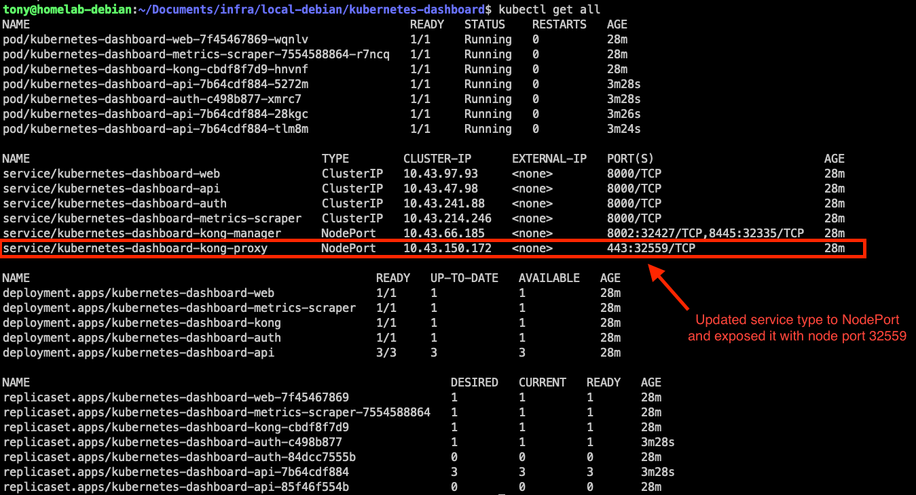The image size is (916, 495).
Task: Click ports 8002:32427/TCP,8445:32335/TCP
Action: [706, 233]
